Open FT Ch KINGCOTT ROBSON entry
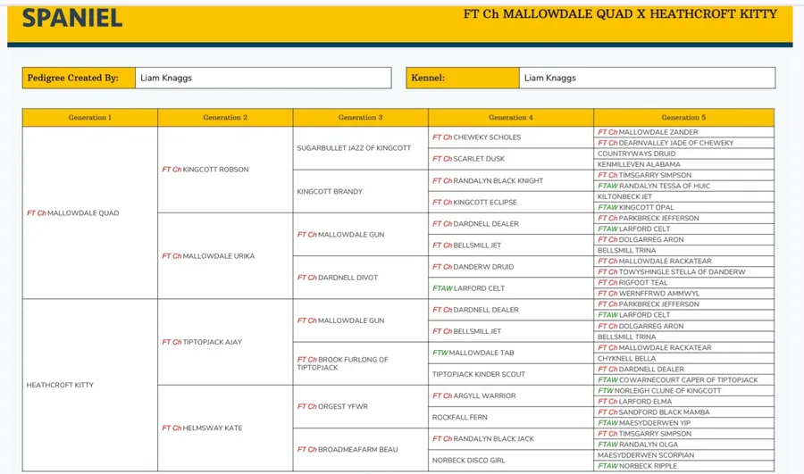The height and width of the screenshot is (474, 804). click(x=205, y=170)
